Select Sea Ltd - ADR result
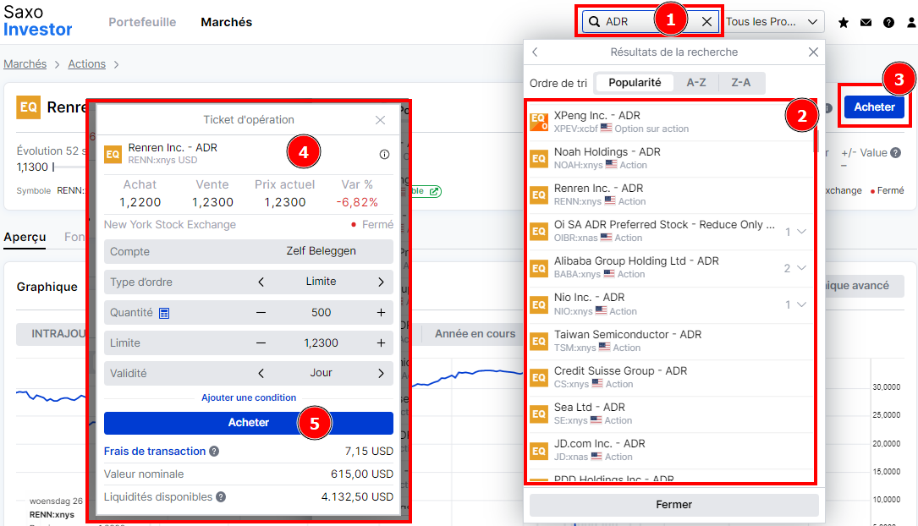This screenshot has height=526, width=918. 670,413
